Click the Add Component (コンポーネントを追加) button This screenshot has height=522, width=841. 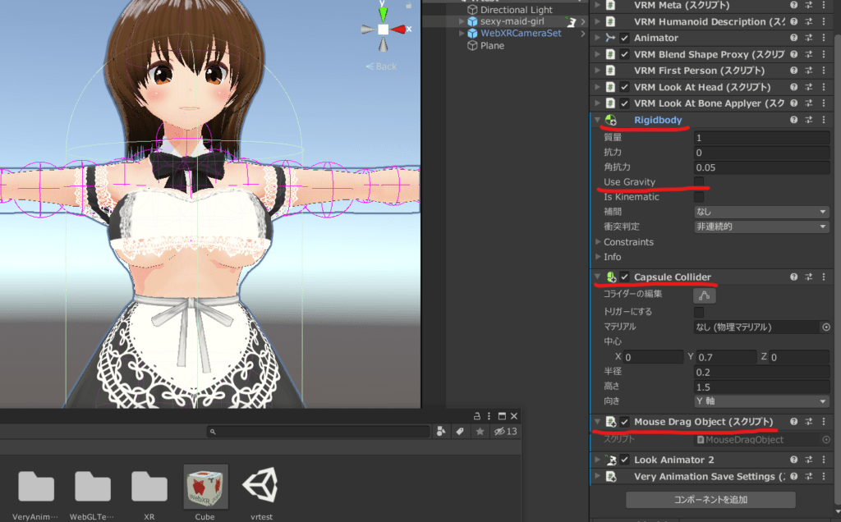point(710,499)
